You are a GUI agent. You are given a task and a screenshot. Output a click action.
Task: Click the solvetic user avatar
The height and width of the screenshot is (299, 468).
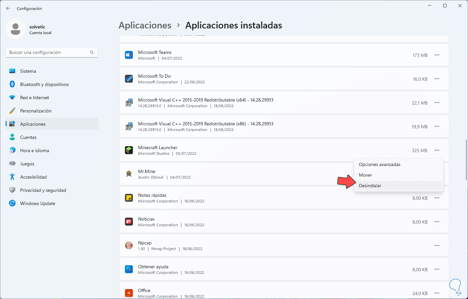[x=16, y=29]
